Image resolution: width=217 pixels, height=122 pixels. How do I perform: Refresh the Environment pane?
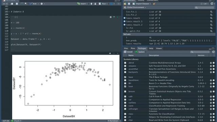[x=212, y=4]
